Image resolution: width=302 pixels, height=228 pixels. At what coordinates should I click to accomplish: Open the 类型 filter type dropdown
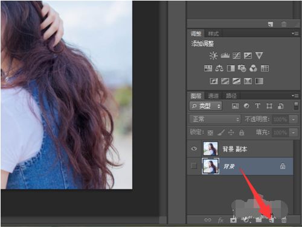(x=205, y=106)
